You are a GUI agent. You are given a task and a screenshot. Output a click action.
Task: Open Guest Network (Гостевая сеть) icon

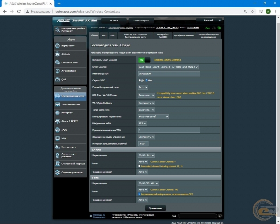pos(57,63)
